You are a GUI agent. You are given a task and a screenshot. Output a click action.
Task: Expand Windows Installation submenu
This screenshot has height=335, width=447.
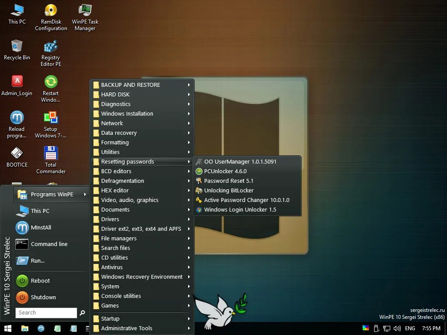coord(142,114)
